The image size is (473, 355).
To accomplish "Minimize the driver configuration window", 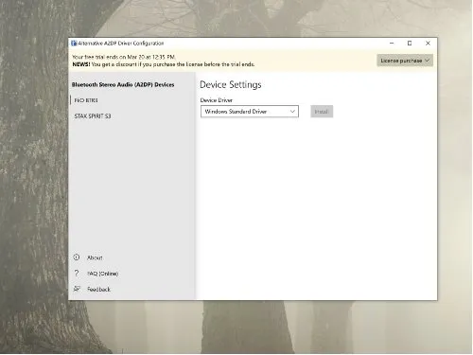I will [x=392, y=44].
